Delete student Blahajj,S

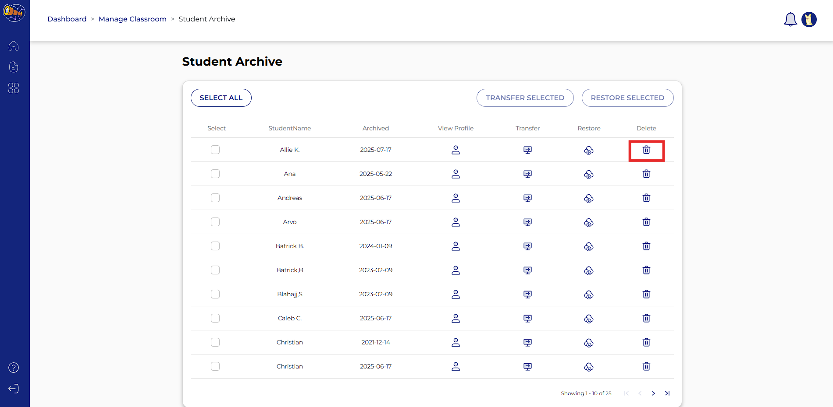(x=646, y=295)
